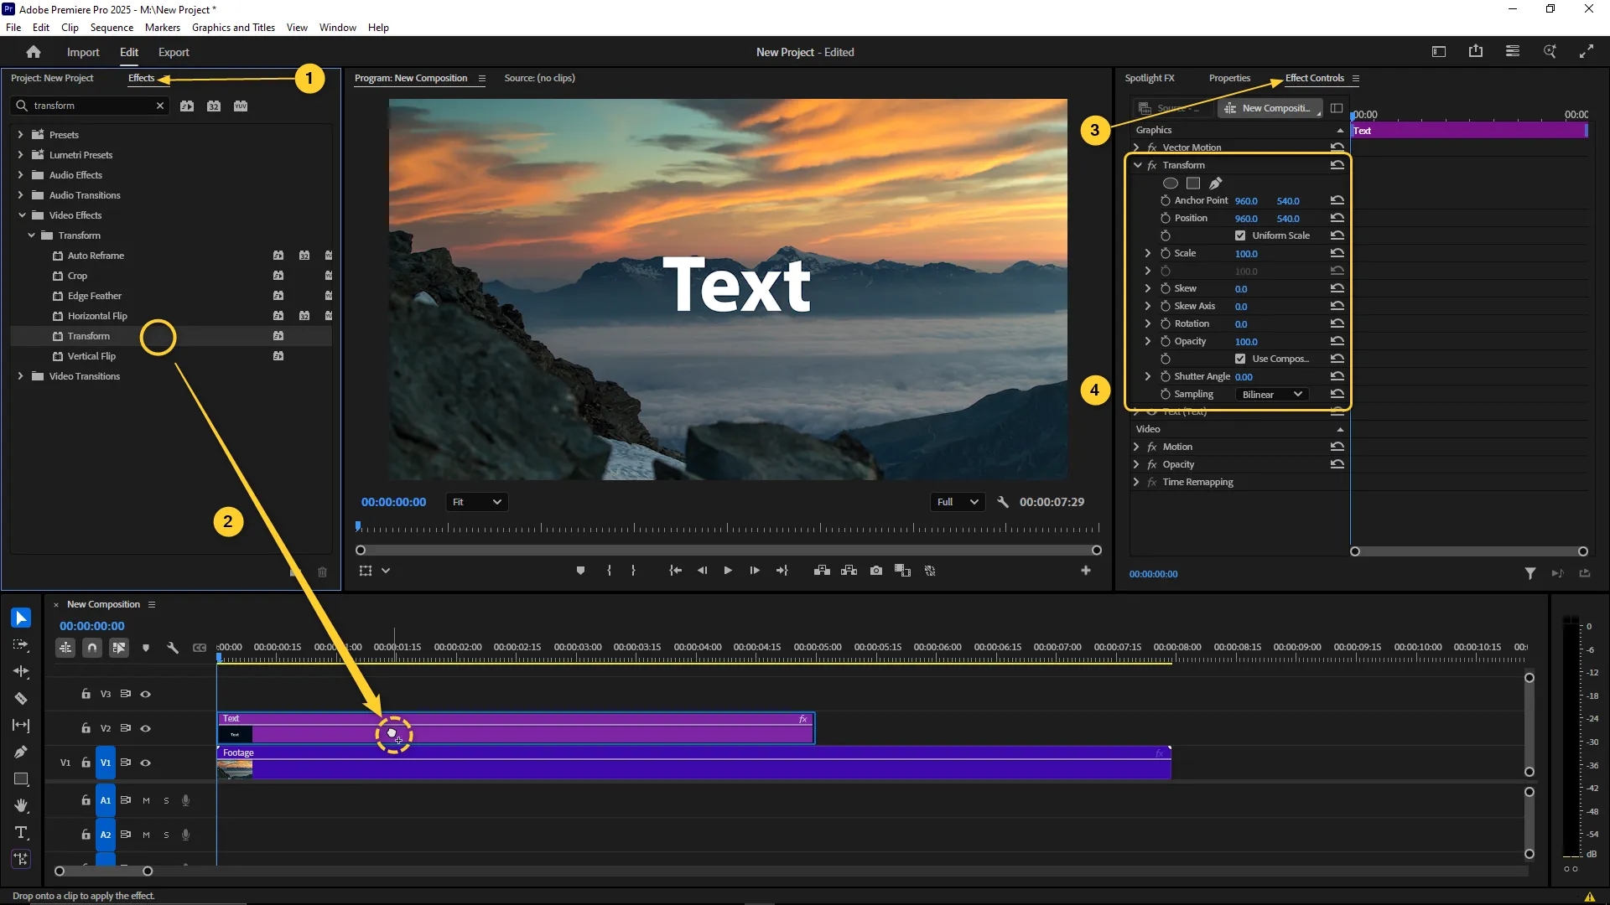Viewport: 1610px width, 905px height.
Task: Select the Razor tool
Action: pyautogui.click(x=21, y=699)
